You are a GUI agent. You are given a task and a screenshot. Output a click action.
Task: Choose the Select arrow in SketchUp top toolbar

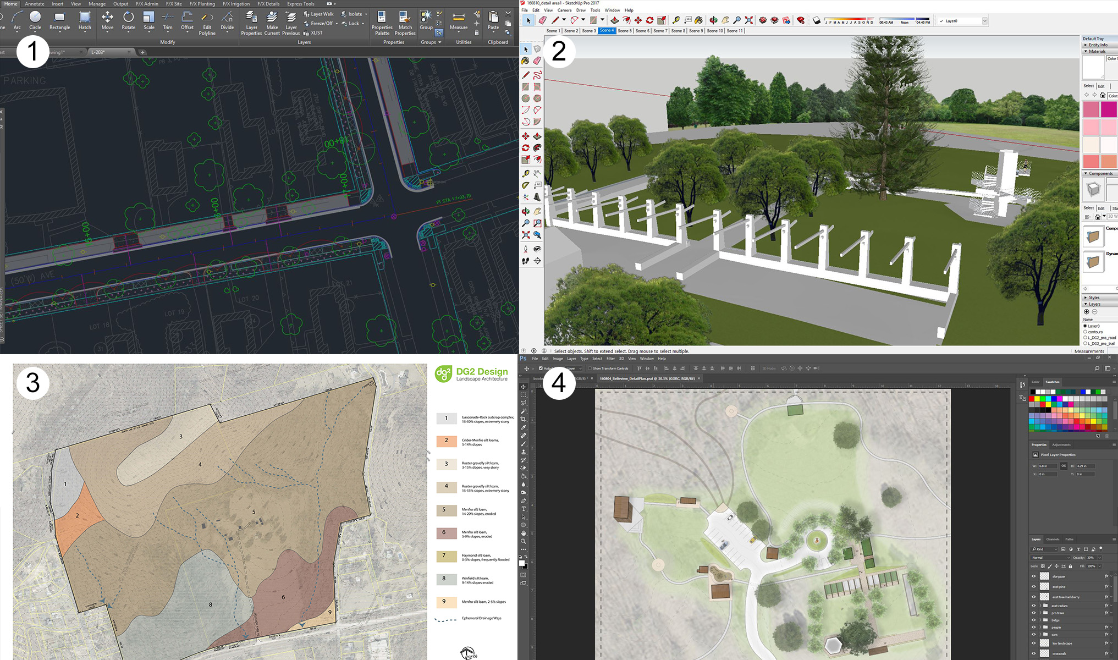[528, 20]
